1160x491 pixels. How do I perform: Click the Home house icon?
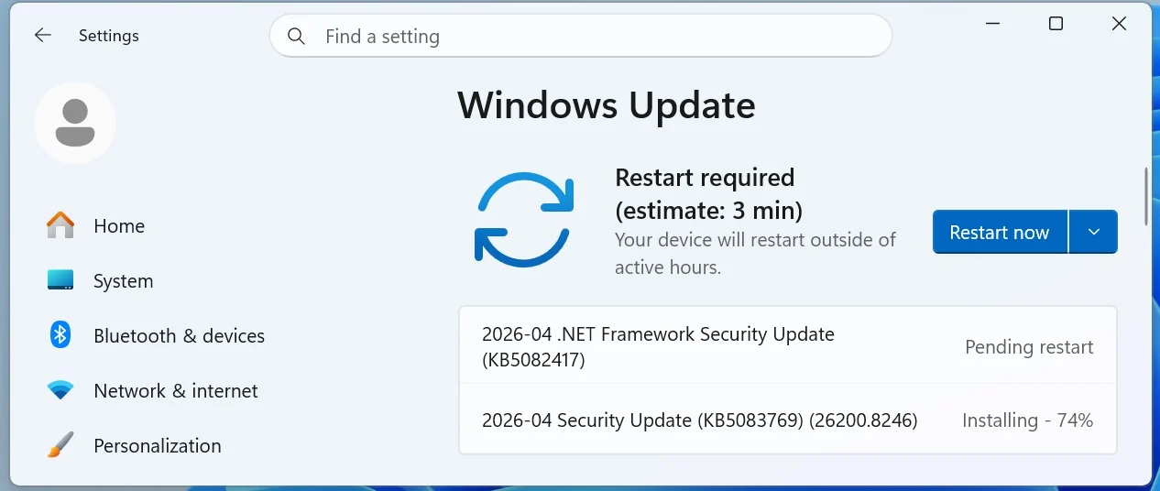[x=60, y=225]
